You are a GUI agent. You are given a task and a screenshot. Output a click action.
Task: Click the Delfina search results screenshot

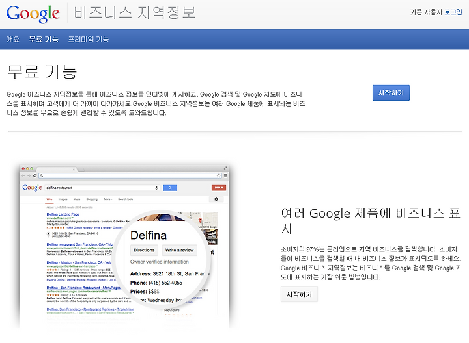[x=124, y=246]
